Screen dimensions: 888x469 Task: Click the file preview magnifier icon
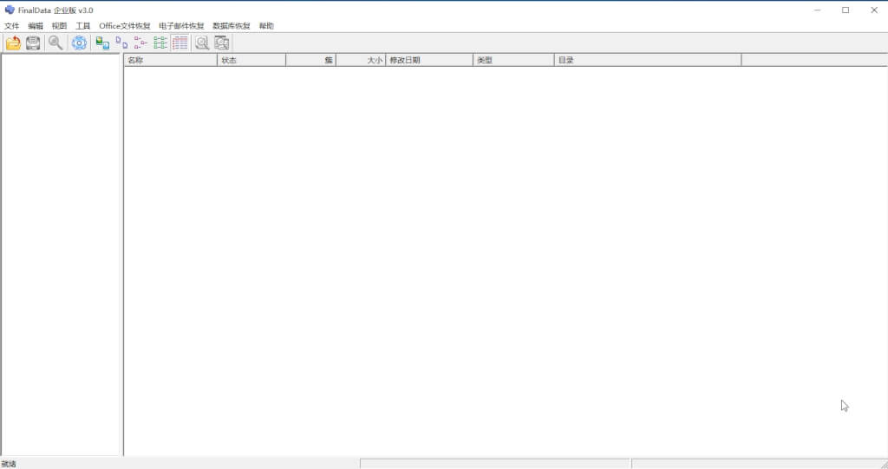202,43
